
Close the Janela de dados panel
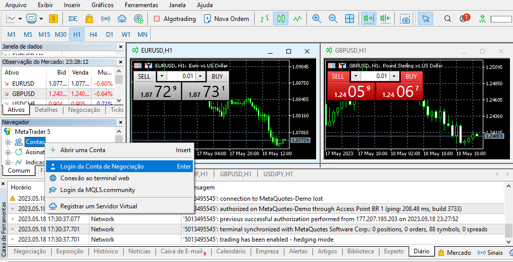coord(120,46)
